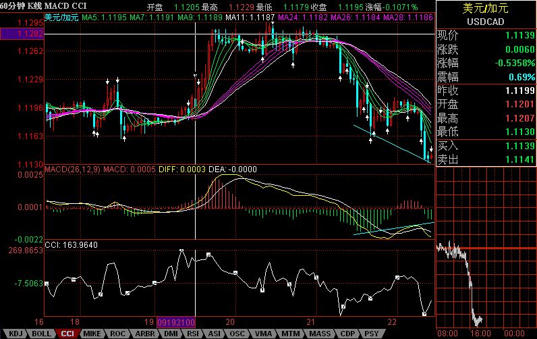Click the date 21 on time axis
The width and height of the screenshot is (537, 339).
click(310, 322)
